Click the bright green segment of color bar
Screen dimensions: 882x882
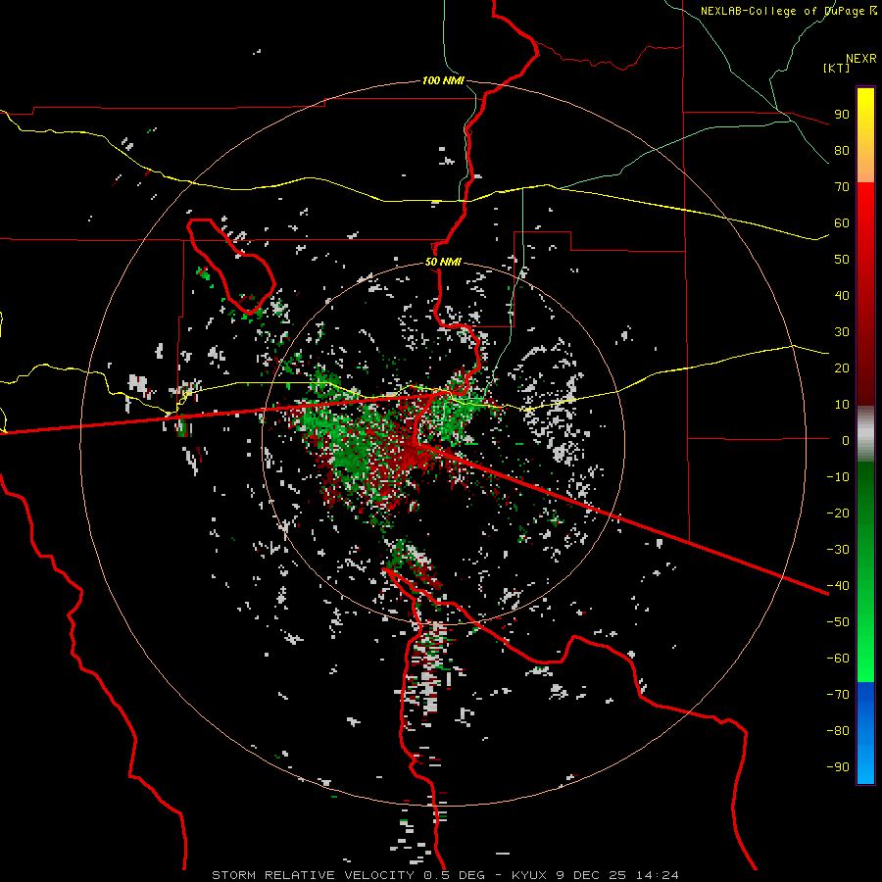[x=865, y=647]
